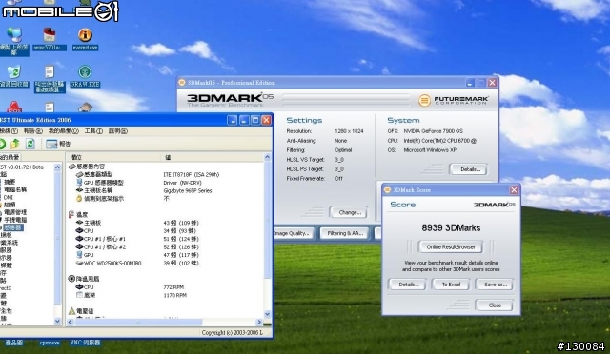Open the 報告(R) menu in EVEREST
This screenshot has height=354, width=610.
point(33,131)
